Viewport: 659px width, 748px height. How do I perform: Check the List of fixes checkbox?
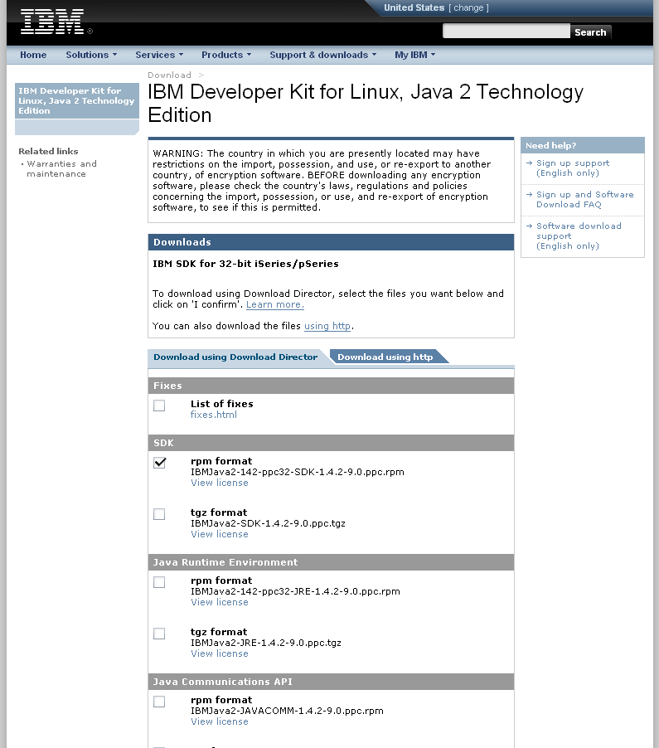(x=159, y=406)
